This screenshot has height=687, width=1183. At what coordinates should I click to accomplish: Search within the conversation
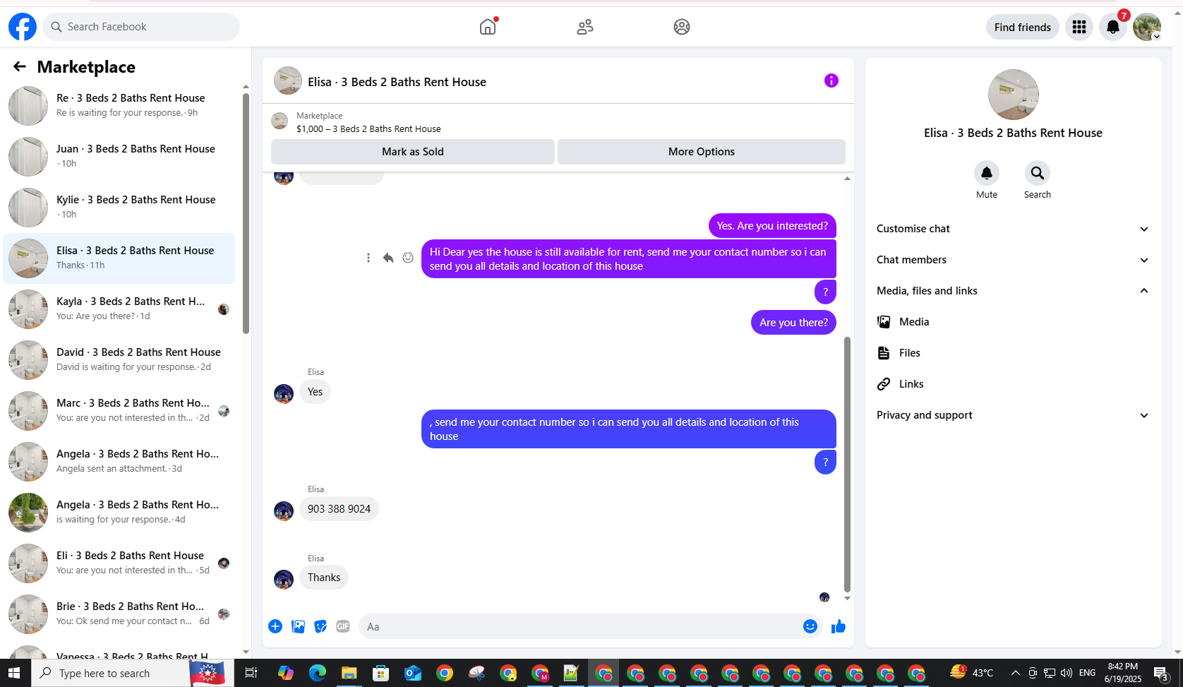(x=1038, y=173)
